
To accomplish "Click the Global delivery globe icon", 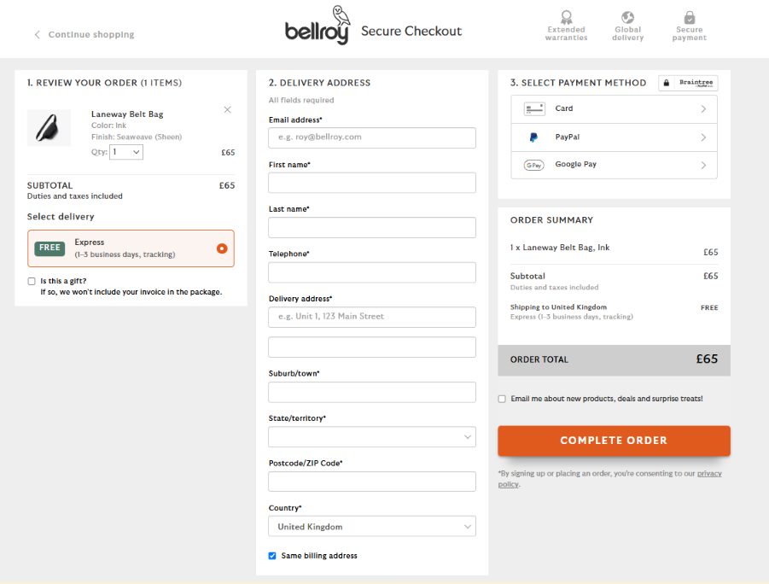I will [x=627, y=17].
